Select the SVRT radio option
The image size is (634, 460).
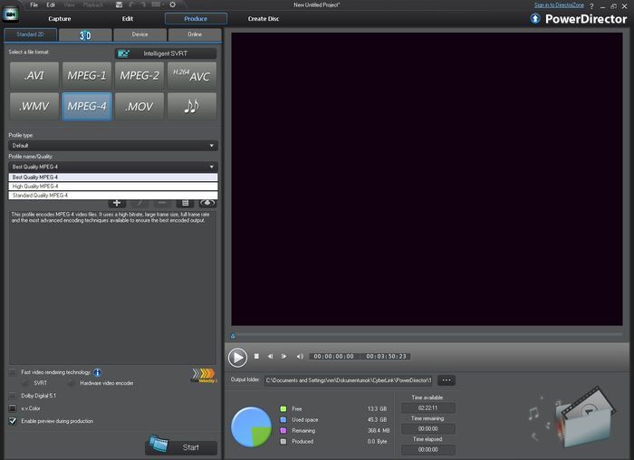pos(25,383)
